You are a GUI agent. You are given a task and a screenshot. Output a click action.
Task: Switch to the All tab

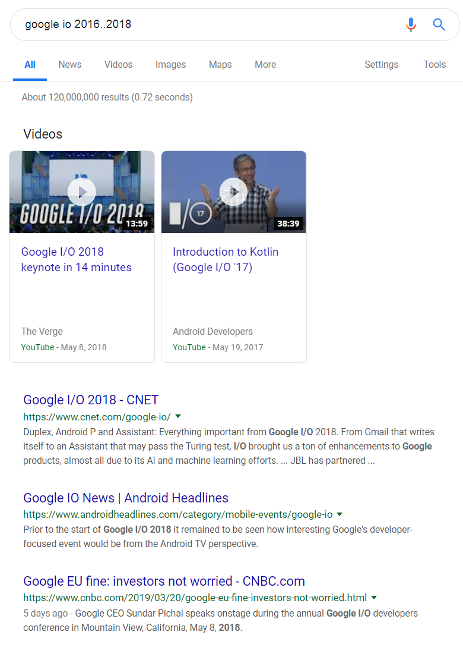(30, 64)
